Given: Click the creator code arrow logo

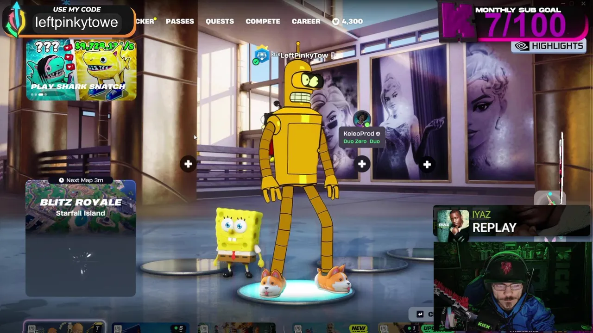Looking at the screenshot, I should pos(15,19).
